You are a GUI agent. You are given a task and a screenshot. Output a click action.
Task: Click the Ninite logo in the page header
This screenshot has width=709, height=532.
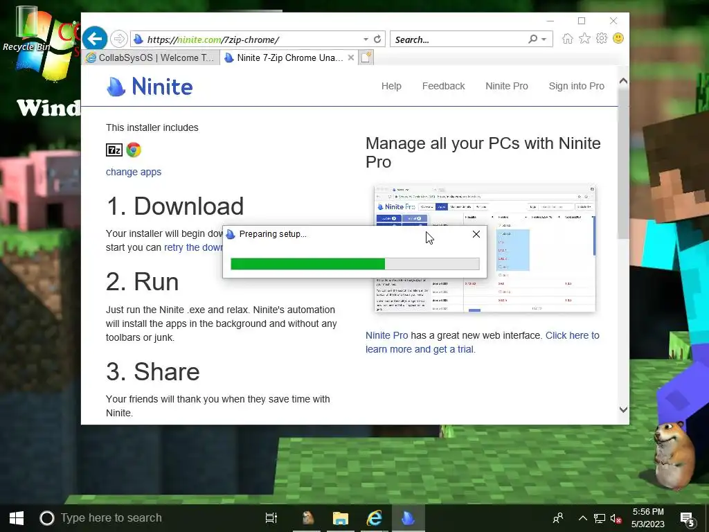pyautogui.click(x=150, y=87)
